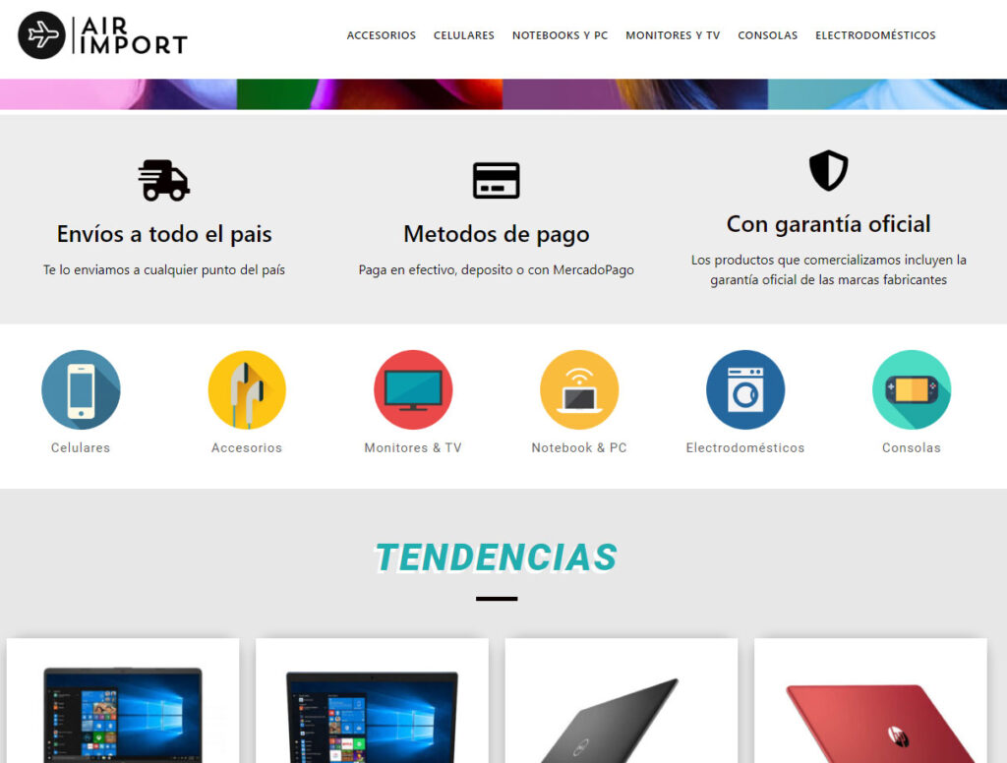
Task: Navigate to ELECTRODOMÉSTICOS menu item
Action: (875, 35)
